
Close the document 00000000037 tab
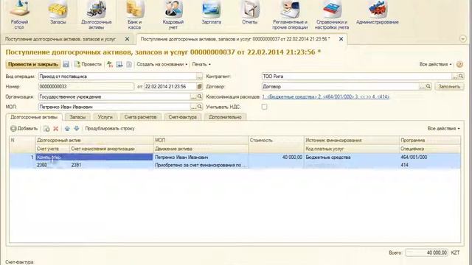[x=341, y=39]
